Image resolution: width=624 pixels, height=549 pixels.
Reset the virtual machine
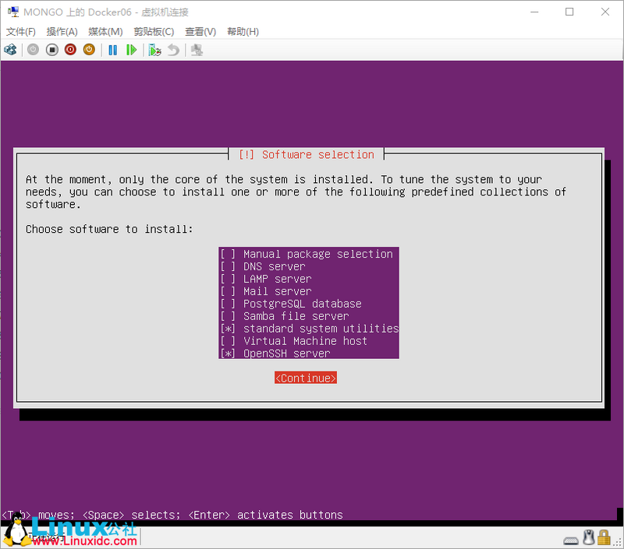coord(133,49)
